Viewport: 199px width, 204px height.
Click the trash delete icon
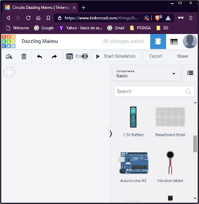pyautogui.click(x=24, y=56)
